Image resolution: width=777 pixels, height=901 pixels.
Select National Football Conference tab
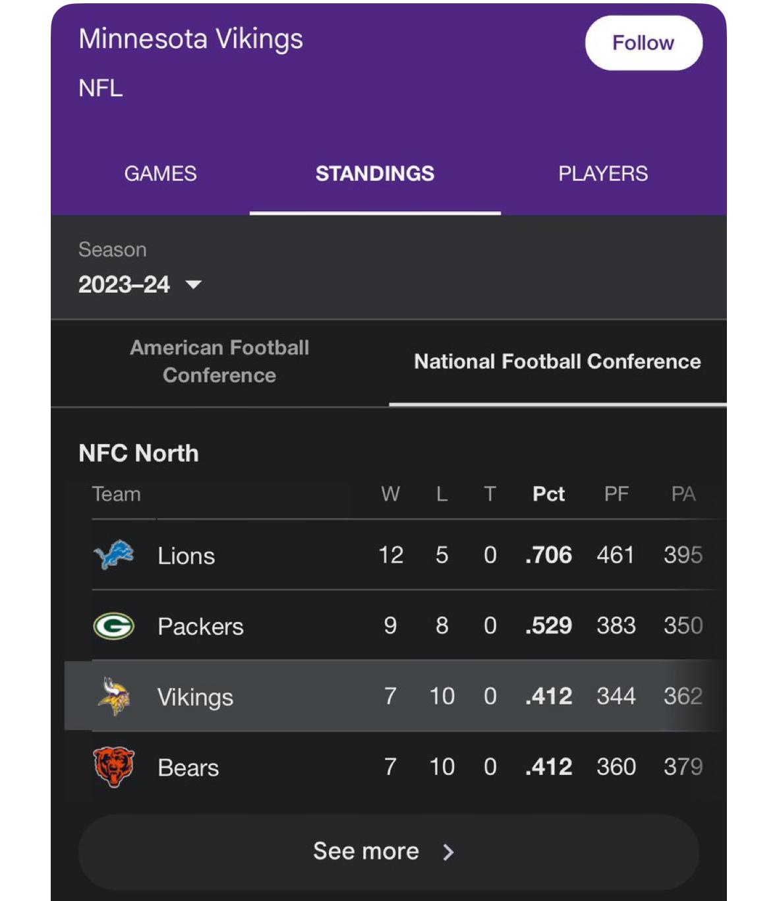click(557, 361)
